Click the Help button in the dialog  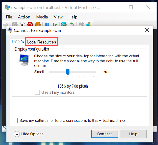(133, 134)
